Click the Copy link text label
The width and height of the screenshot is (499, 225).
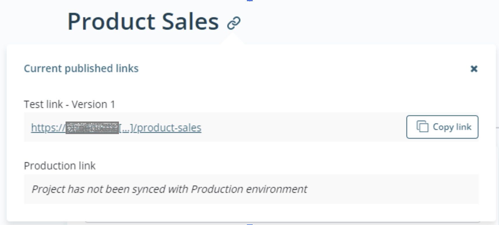click(452, 127)
